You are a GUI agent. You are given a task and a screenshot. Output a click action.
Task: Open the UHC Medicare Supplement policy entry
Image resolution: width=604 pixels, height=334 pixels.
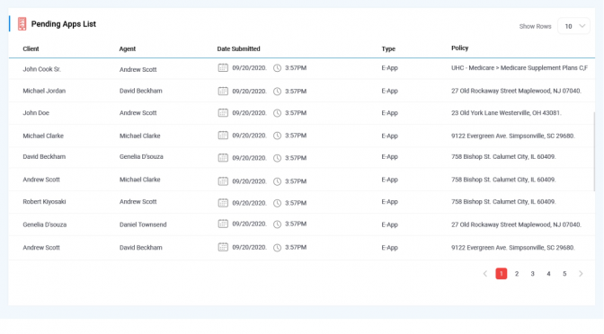pyautogui.click(x=520, y=67)
